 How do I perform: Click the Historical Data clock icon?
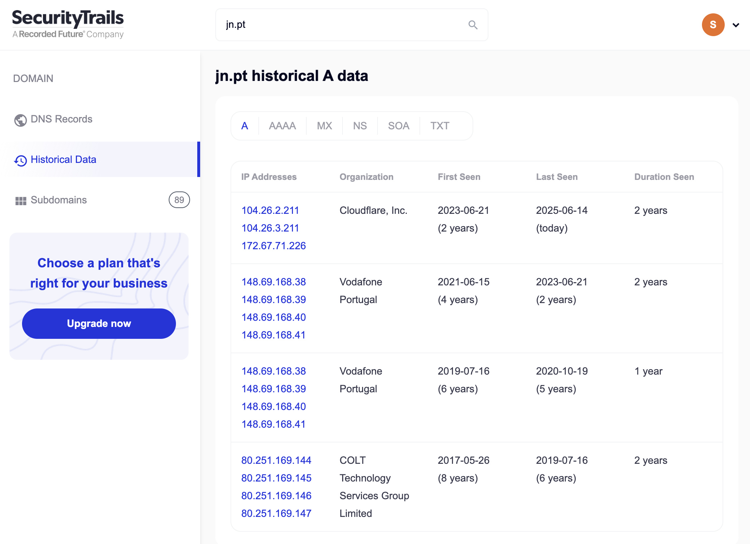[x=20, y=160]
